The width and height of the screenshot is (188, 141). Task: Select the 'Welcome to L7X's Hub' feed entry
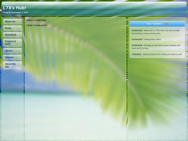[x=157, y=32]
